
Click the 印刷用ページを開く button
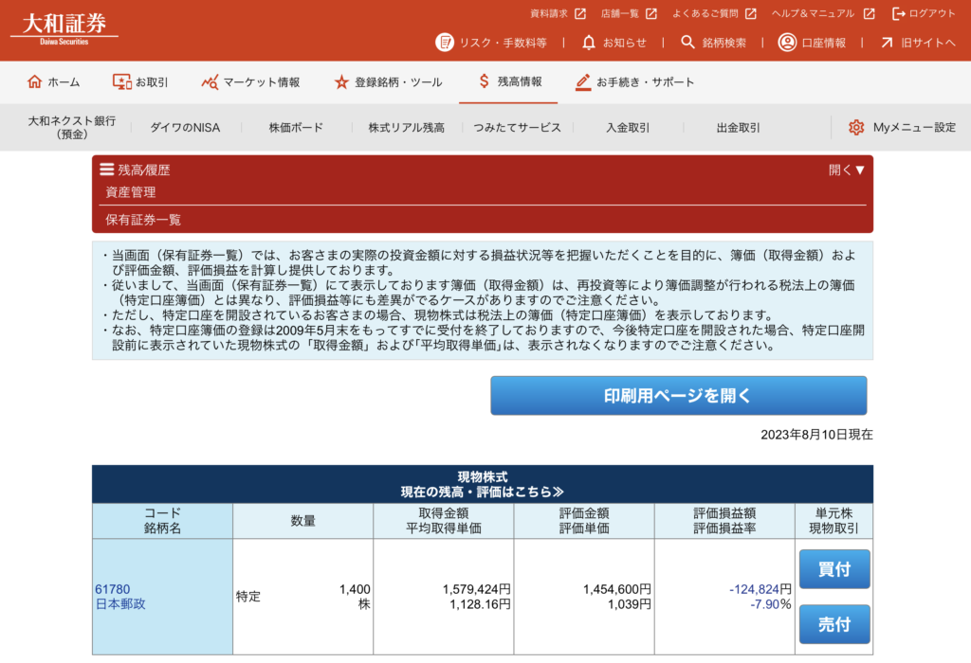[x=679, y=396]
